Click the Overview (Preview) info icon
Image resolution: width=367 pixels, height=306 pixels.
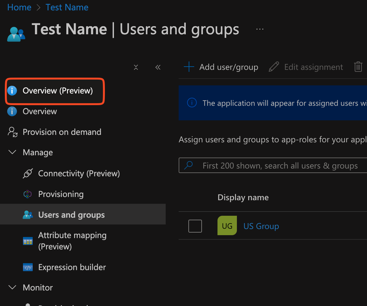pos(12,91)
